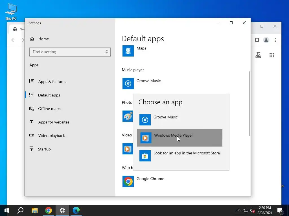Viewport: 289px width, 216px height.
Task: Click the Settings gear in taskbar
Action: 62,210
